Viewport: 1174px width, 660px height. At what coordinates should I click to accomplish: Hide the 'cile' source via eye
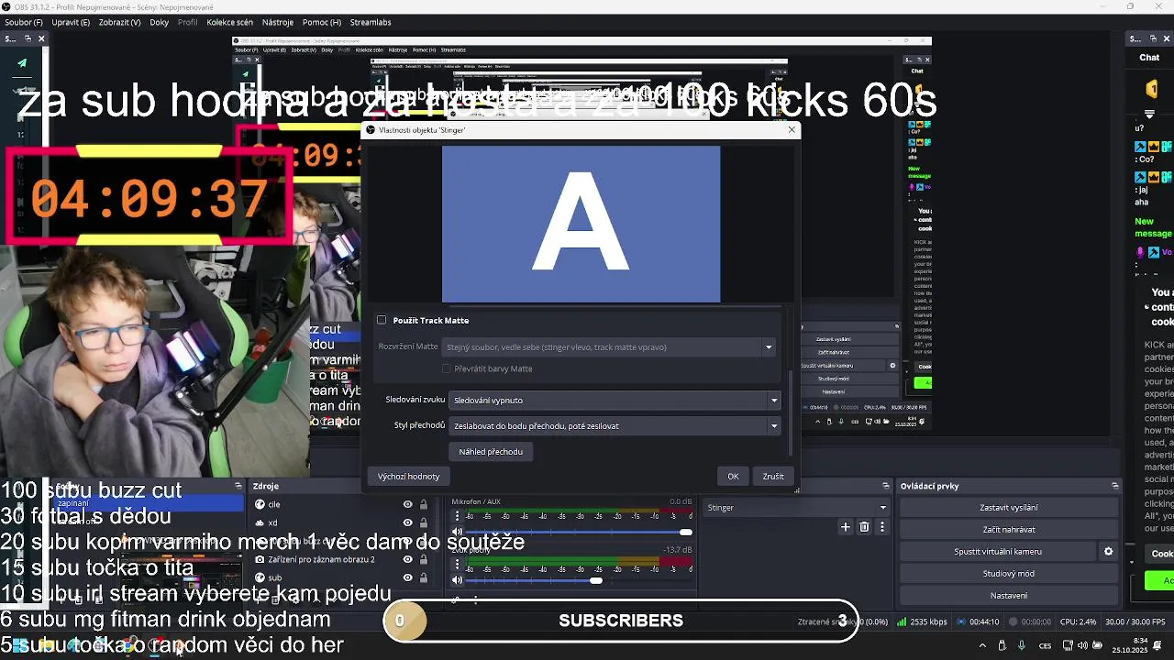pos(407,504)
